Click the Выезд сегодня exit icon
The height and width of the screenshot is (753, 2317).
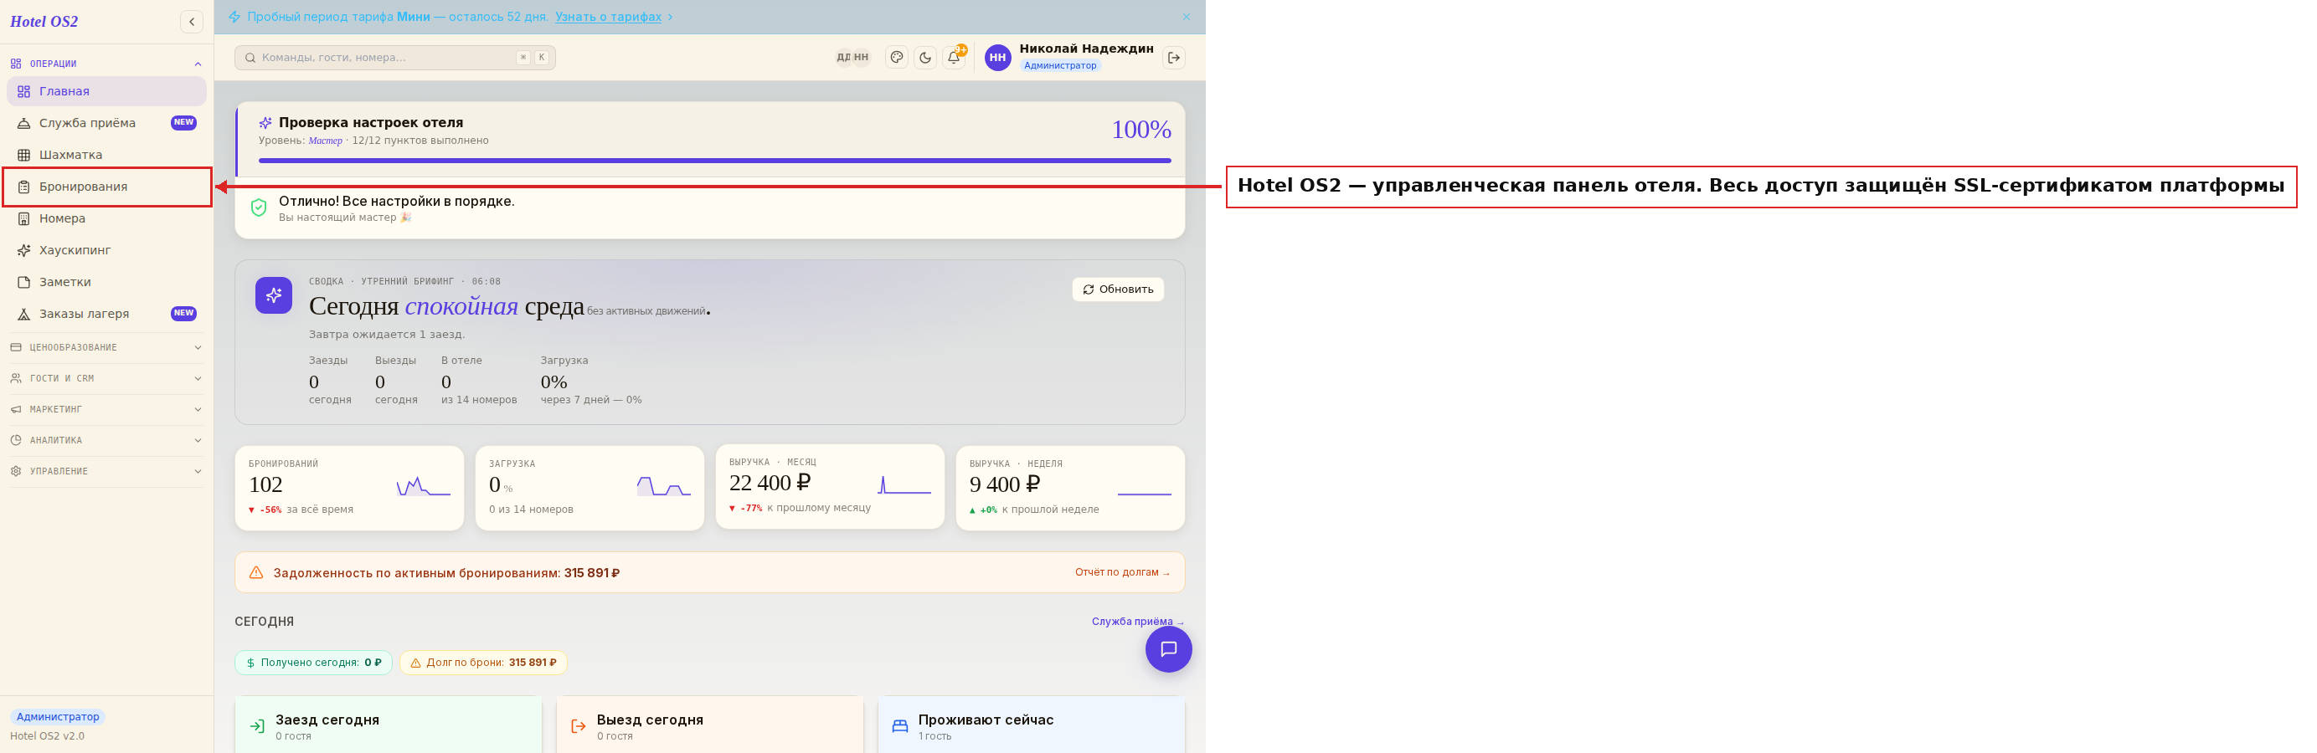579,727
